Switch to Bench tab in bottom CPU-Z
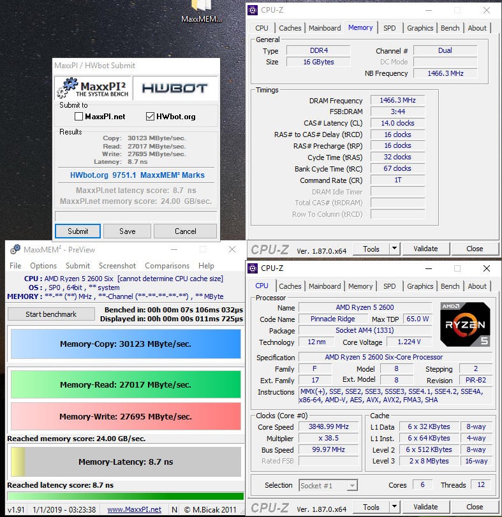 pyautogui.click(x=450, y=286)
